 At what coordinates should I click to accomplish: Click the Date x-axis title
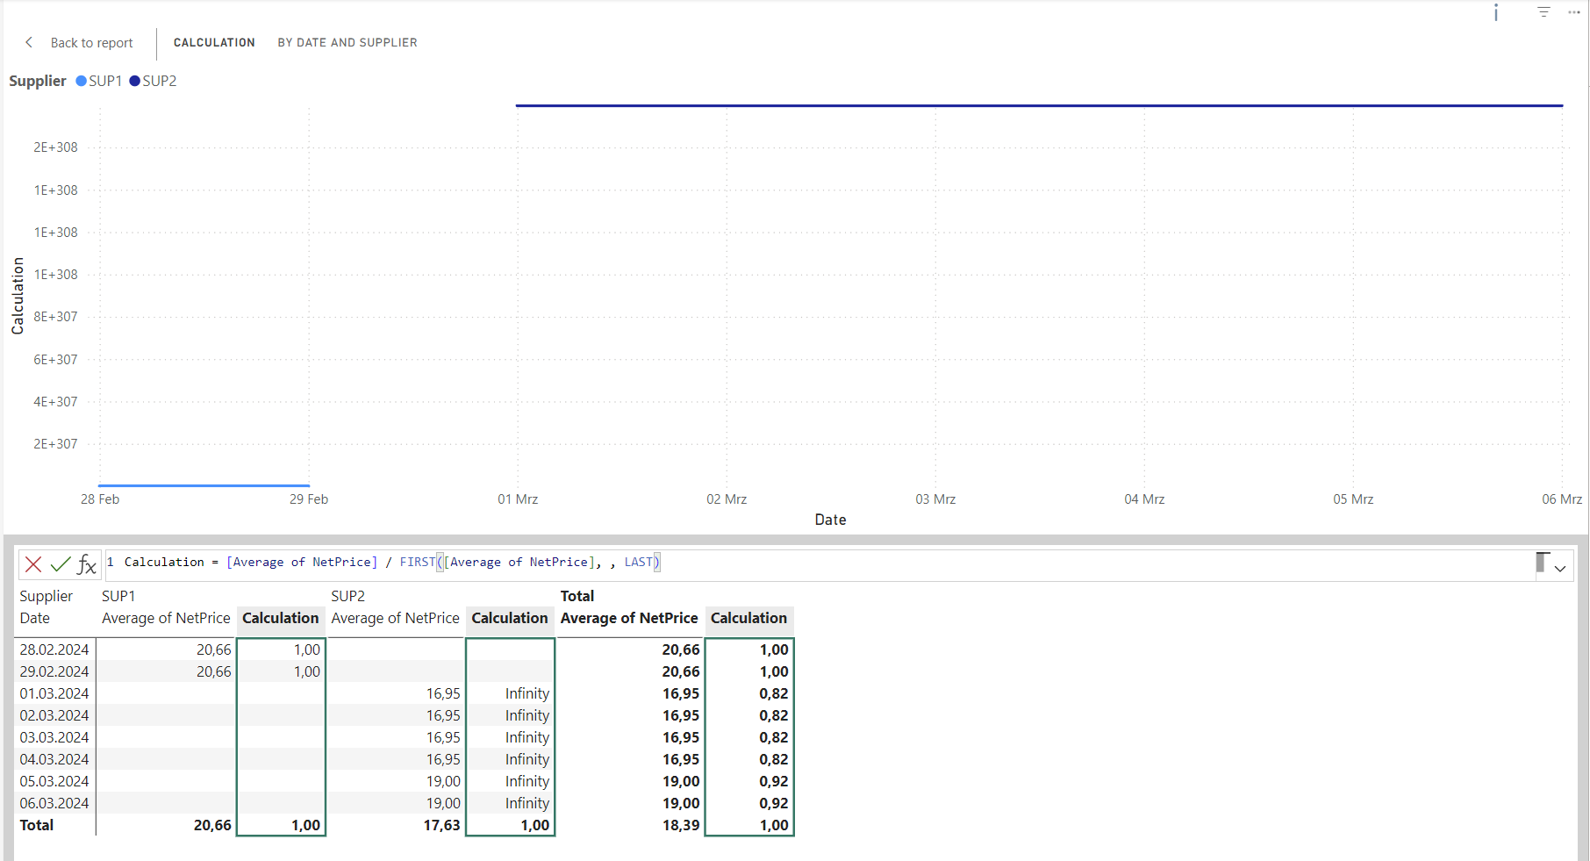[x=830, y=520]
